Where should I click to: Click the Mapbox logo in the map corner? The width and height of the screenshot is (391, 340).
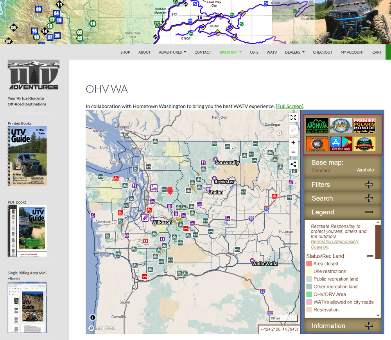click(102, 328)
